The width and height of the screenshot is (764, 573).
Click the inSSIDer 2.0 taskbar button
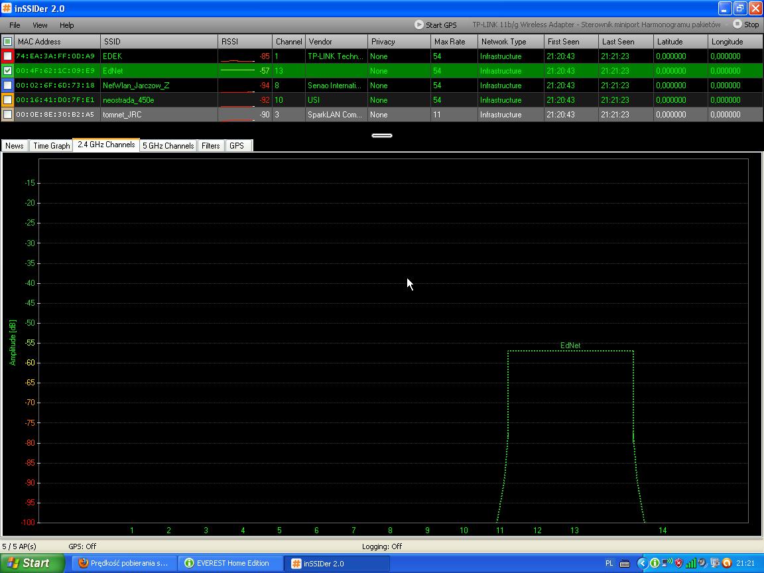[336, 563]
